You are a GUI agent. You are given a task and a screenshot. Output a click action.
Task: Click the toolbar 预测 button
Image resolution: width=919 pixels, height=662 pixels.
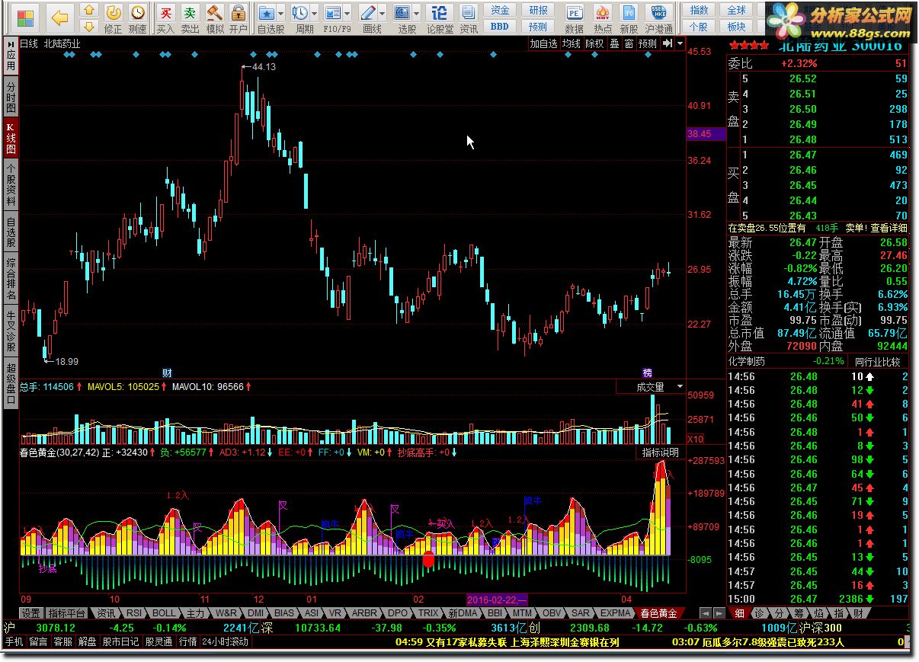[x=538, y=26]
